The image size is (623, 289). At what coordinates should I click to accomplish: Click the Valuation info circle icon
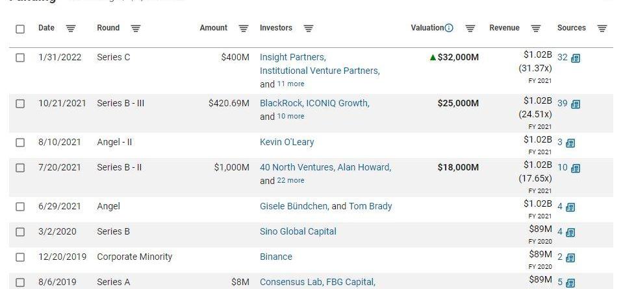tap(449, 28)
